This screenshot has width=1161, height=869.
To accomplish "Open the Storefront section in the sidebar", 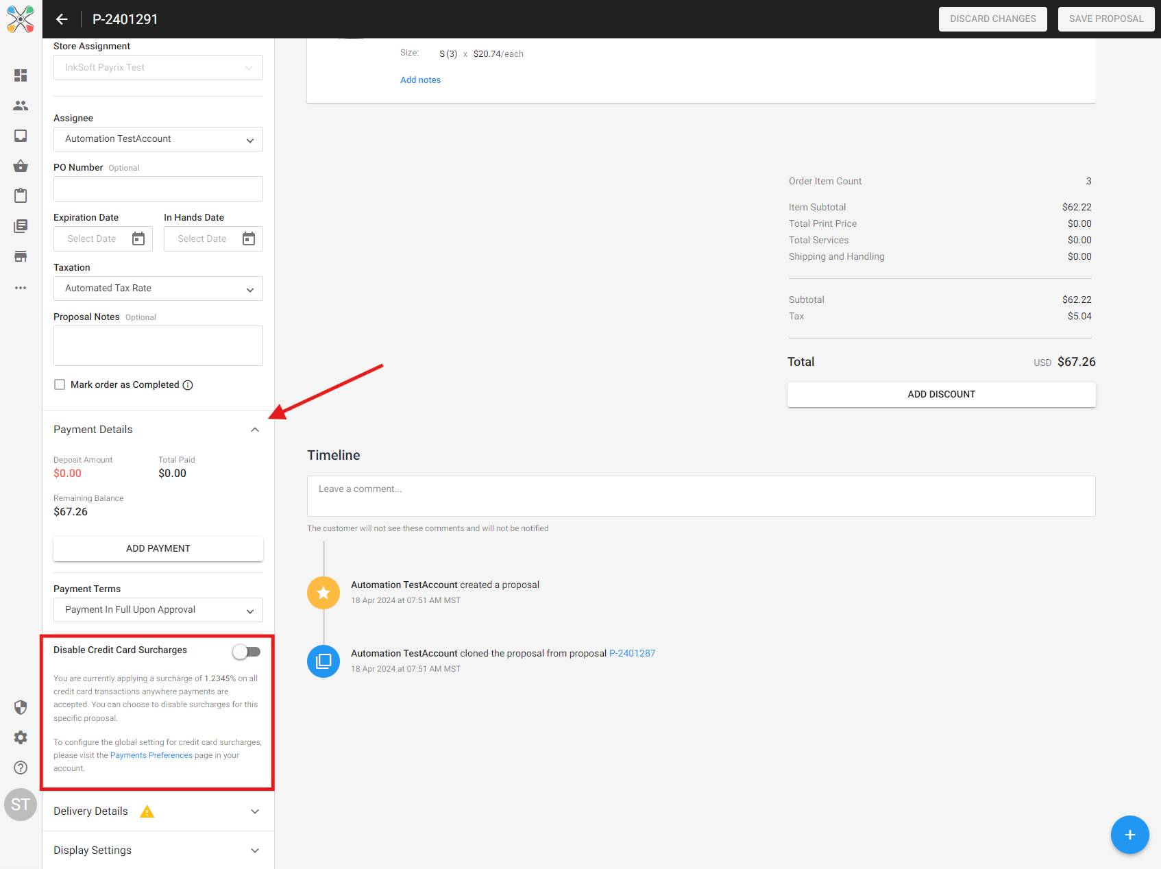I will (21, 256).
